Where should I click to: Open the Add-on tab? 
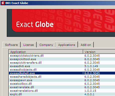point(86,45)
